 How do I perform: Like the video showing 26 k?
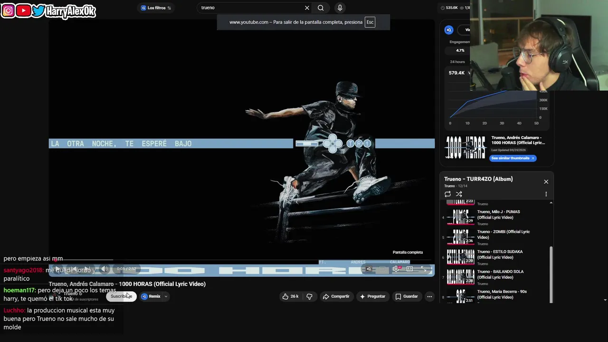(290, 296)
